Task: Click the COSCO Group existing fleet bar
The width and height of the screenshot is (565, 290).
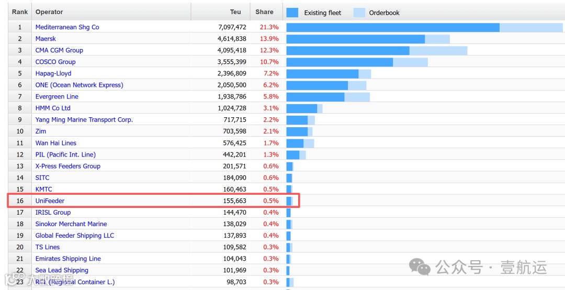Action: 340,62
